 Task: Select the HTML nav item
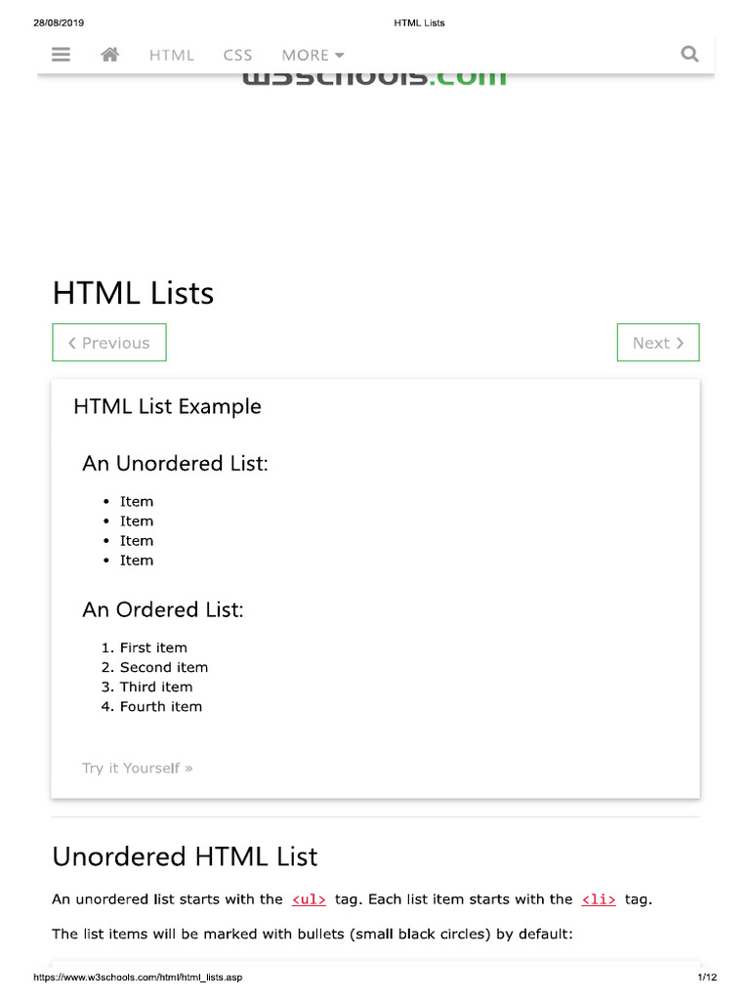pos(172,56)
